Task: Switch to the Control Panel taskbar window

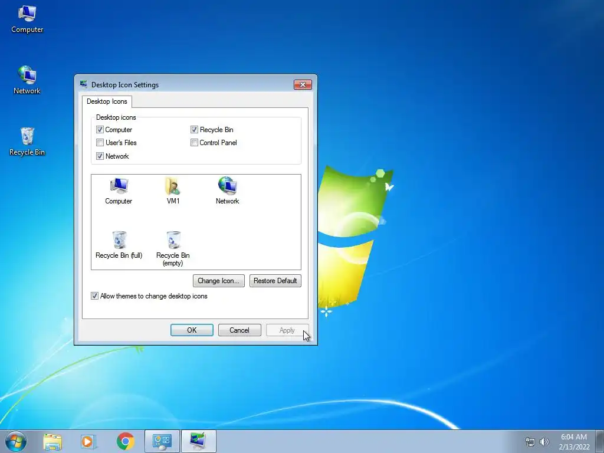Action: 162,441
